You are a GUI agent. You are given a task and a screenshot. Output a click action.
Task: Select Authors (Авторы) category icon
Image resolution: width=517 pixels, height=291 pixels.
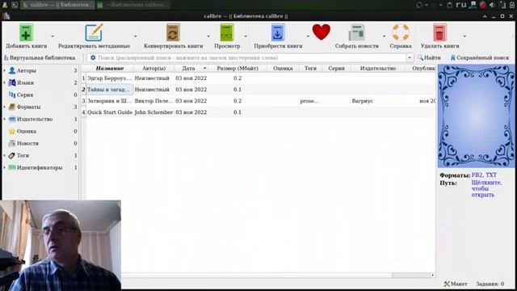[12, 70]
